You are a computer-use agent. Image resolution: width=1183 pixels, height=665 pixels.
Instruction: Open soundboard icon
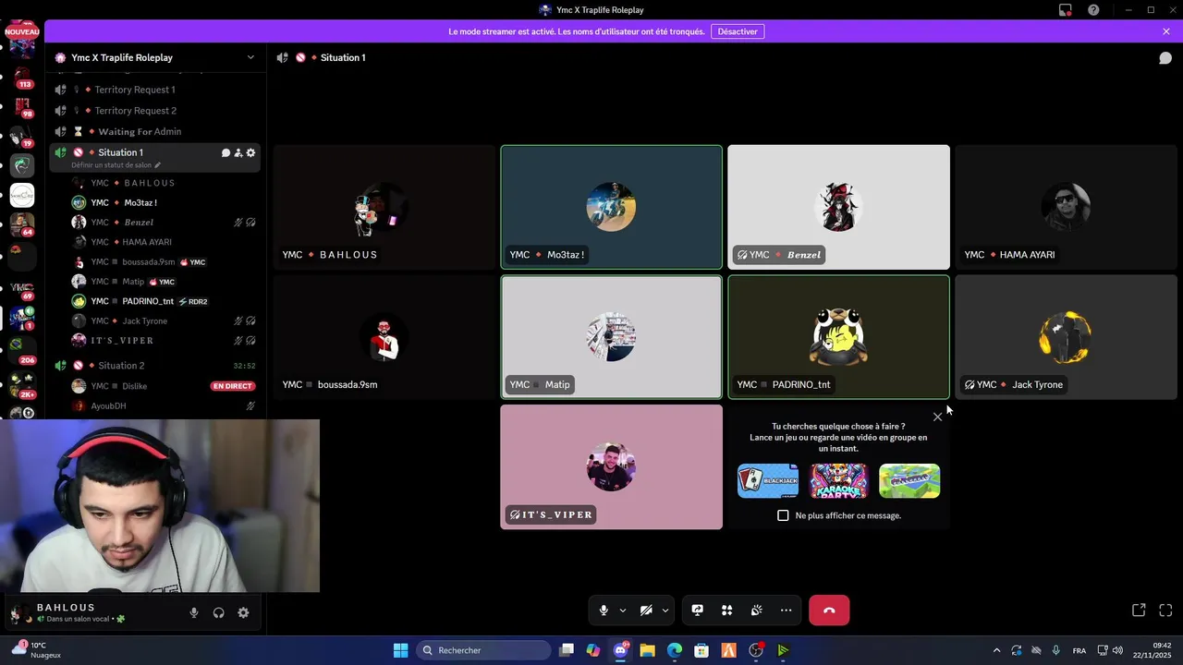(756, 611)
